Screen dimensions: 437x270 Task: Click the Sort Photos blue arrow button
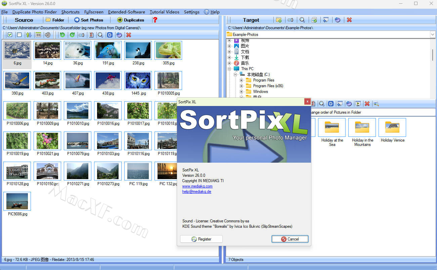89,20
